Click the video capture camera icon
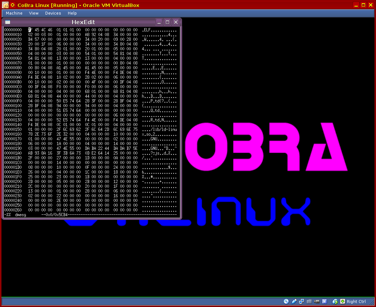 [x=317, y=302]
